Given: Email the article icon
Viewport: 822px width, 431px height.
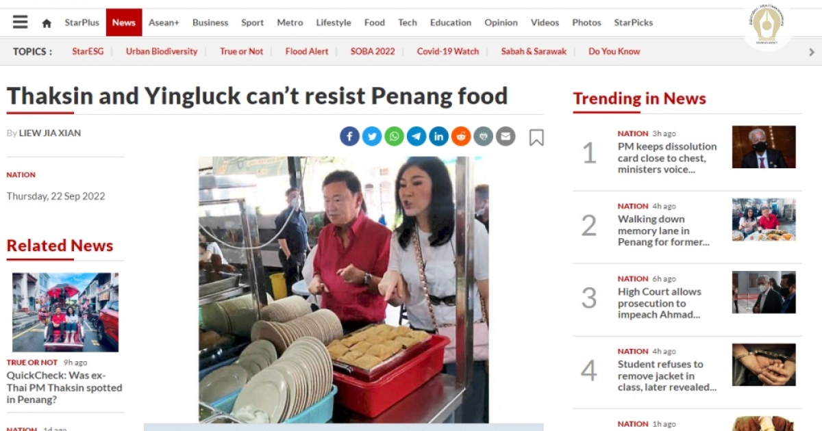Looking at the screenshot, I should (x=506, y=136).
